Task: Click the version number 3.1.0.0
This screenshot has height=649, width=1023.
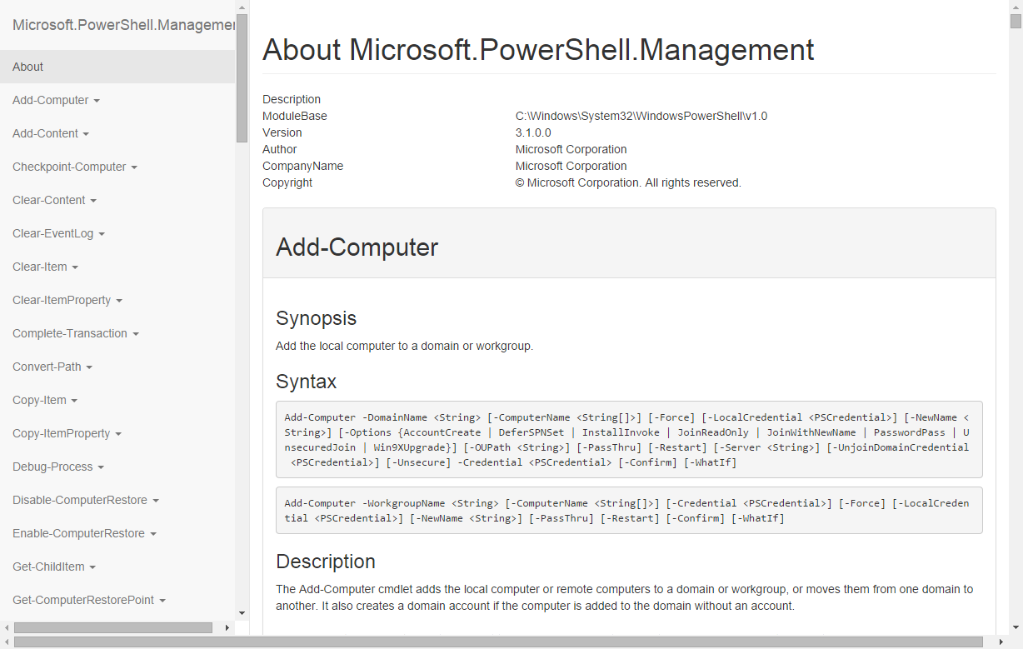Action: [x=533, y=132]
